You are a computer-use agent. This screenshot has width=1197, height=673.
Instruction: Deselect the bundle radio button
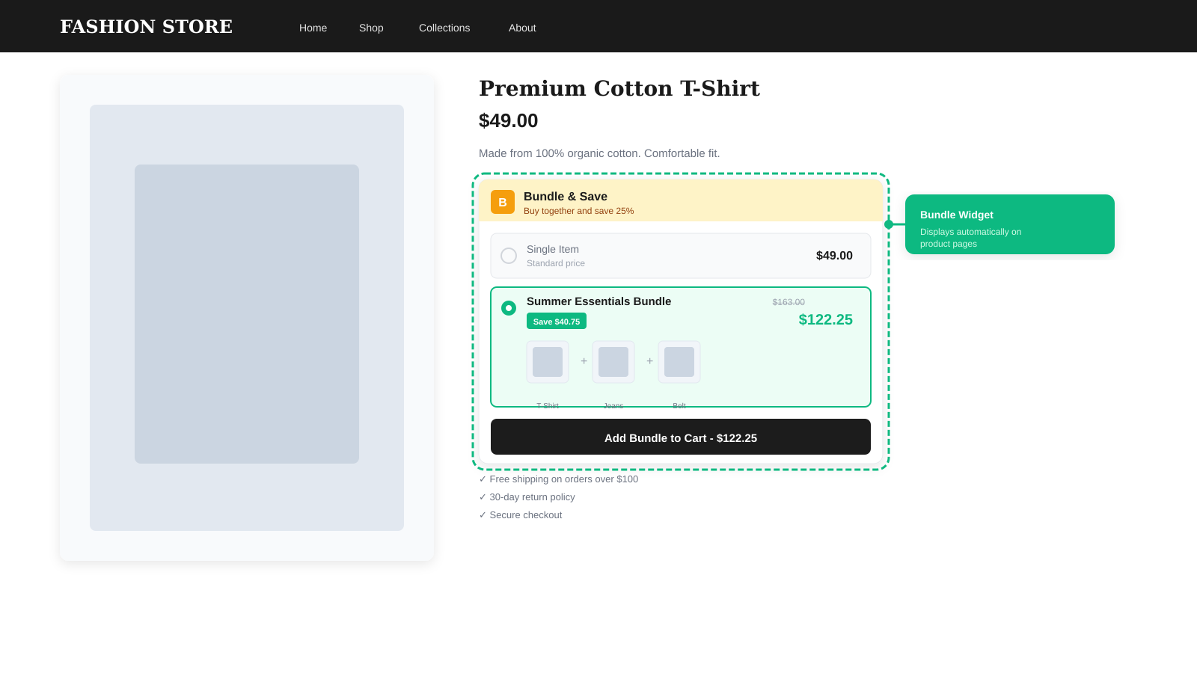508,307
